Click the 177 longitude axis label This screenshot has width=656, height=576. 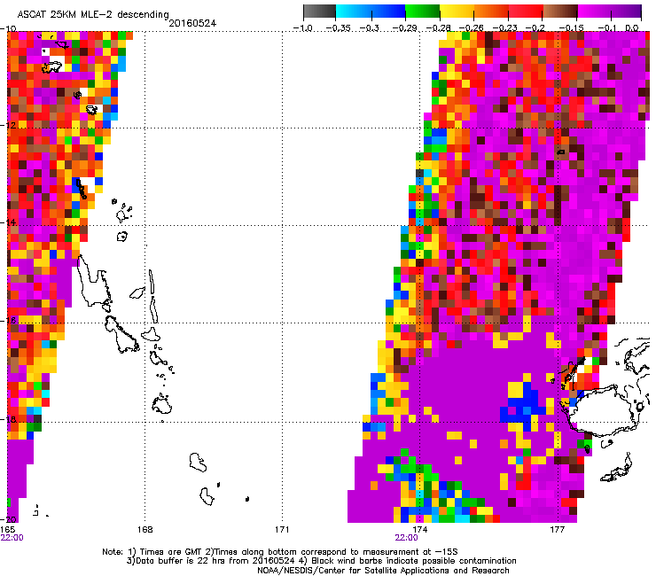(557, 530)
